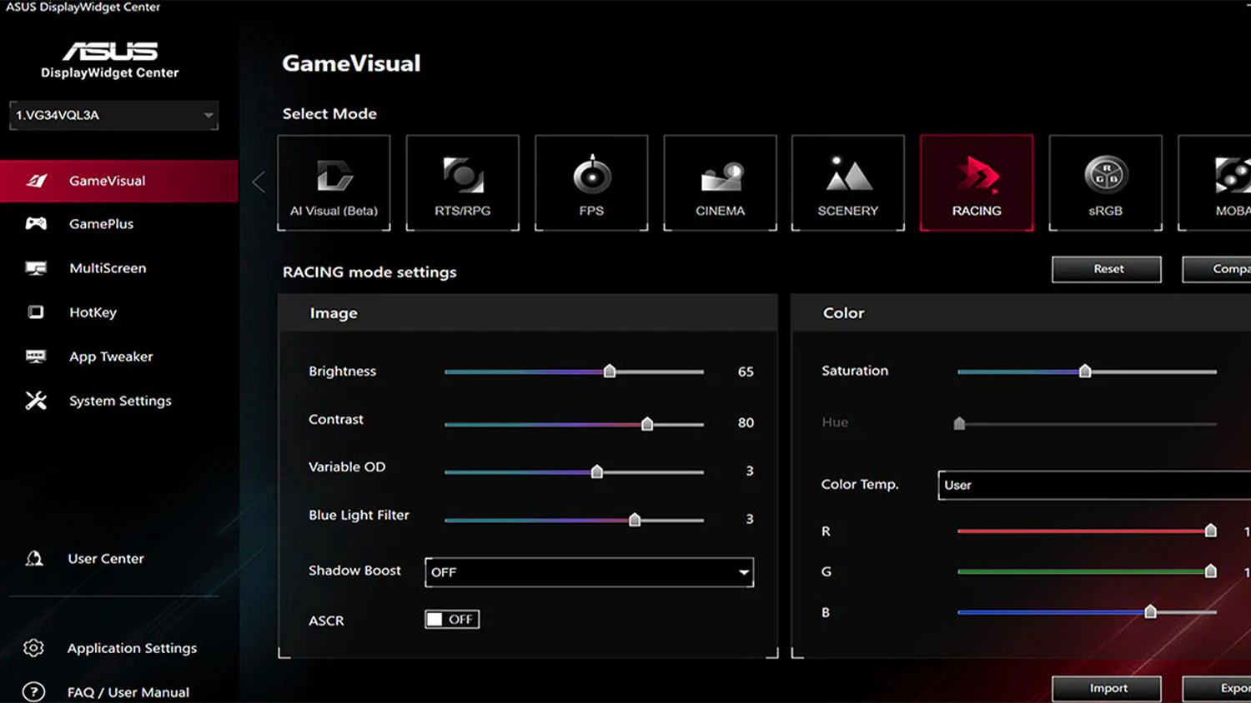The image size is (1251, 703).
Task: Open the GamePlus menu label
Action: pos(102,224)
